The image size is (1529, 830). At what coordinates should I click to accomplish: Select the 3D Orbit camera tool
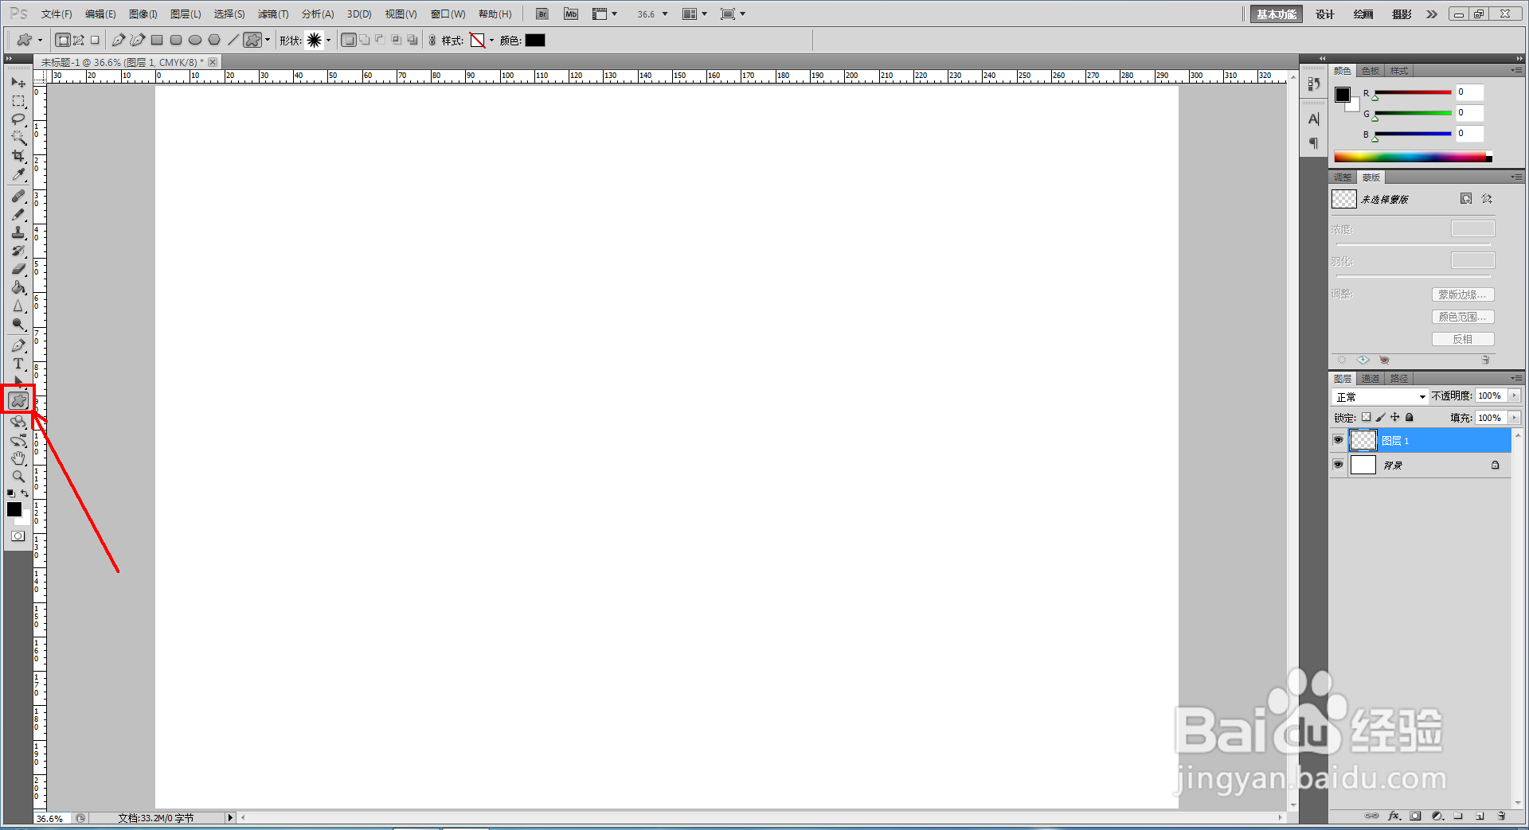point(18,440)
